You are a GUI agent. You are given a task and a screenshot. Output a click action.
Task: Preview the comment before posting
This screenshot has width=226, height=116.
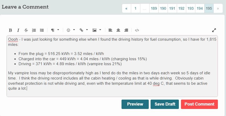click(x=135, y=104)
